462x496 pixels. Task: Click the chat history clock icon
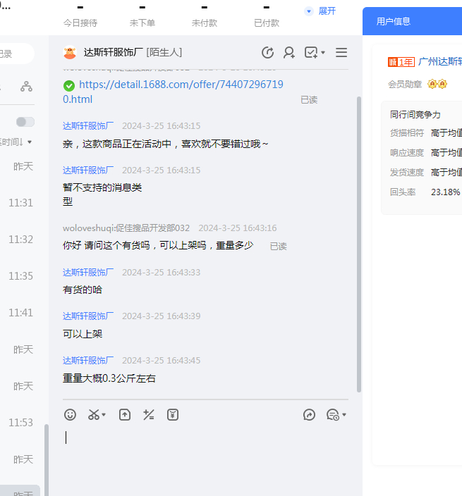(x=267, y=53)
